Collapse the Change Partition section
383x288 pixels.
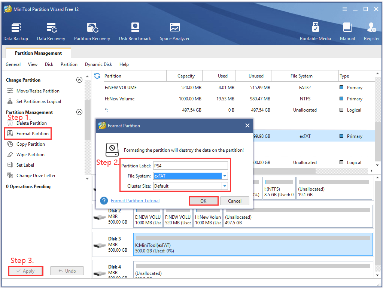[79, 80]
